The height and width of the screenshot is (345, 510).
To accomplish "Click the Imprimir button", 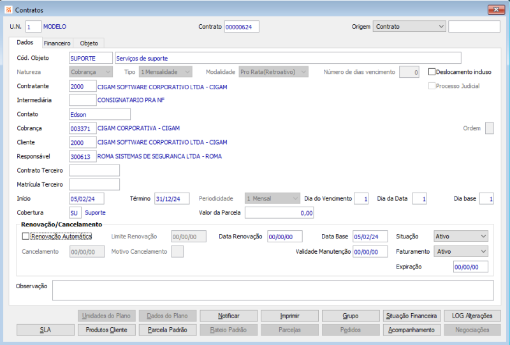I will coord(289,316).
